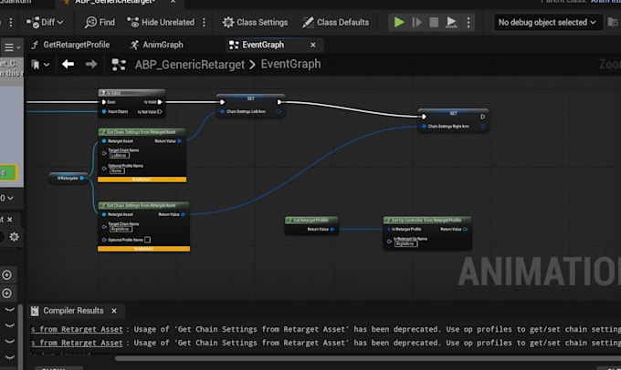Click the RightArm Target Chain Name field
Viewport: 621px width, 370px height.
(x=121, y=230)
